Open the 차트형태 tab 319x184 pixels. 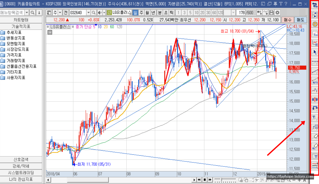pos(21,20)
